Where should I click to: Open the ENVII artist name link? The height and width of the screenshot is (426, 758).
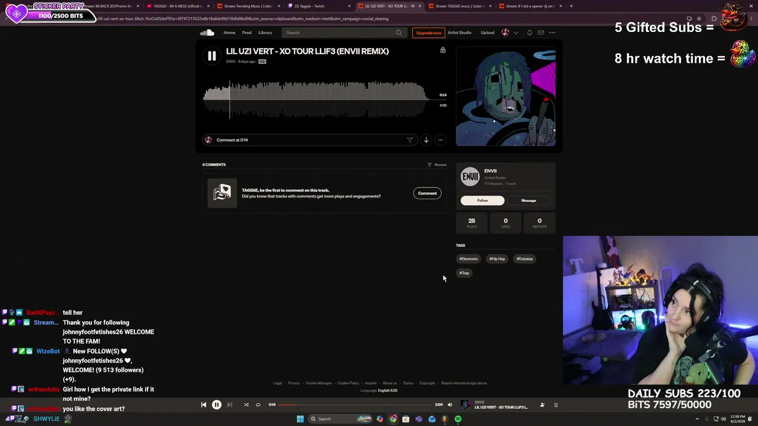[490, 171]
